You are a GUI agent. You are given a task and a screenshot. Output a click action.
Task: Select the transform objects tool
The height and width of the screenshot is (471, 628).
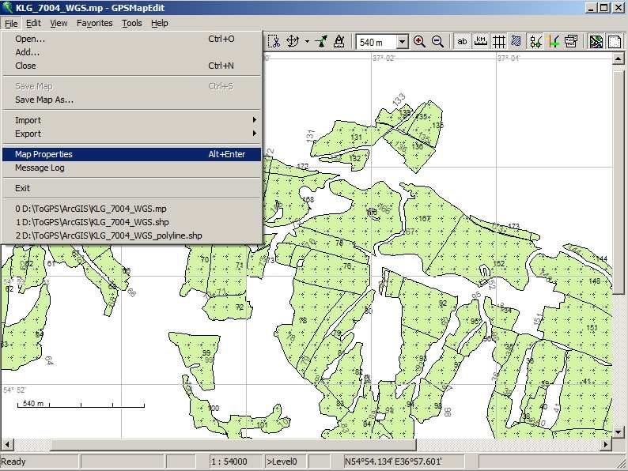pyautogui.click(x=293, y=42)
